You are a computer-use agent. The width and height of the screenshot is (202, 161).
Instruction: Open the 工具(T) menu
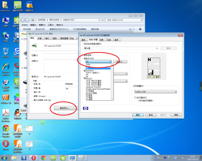(51, 25)
